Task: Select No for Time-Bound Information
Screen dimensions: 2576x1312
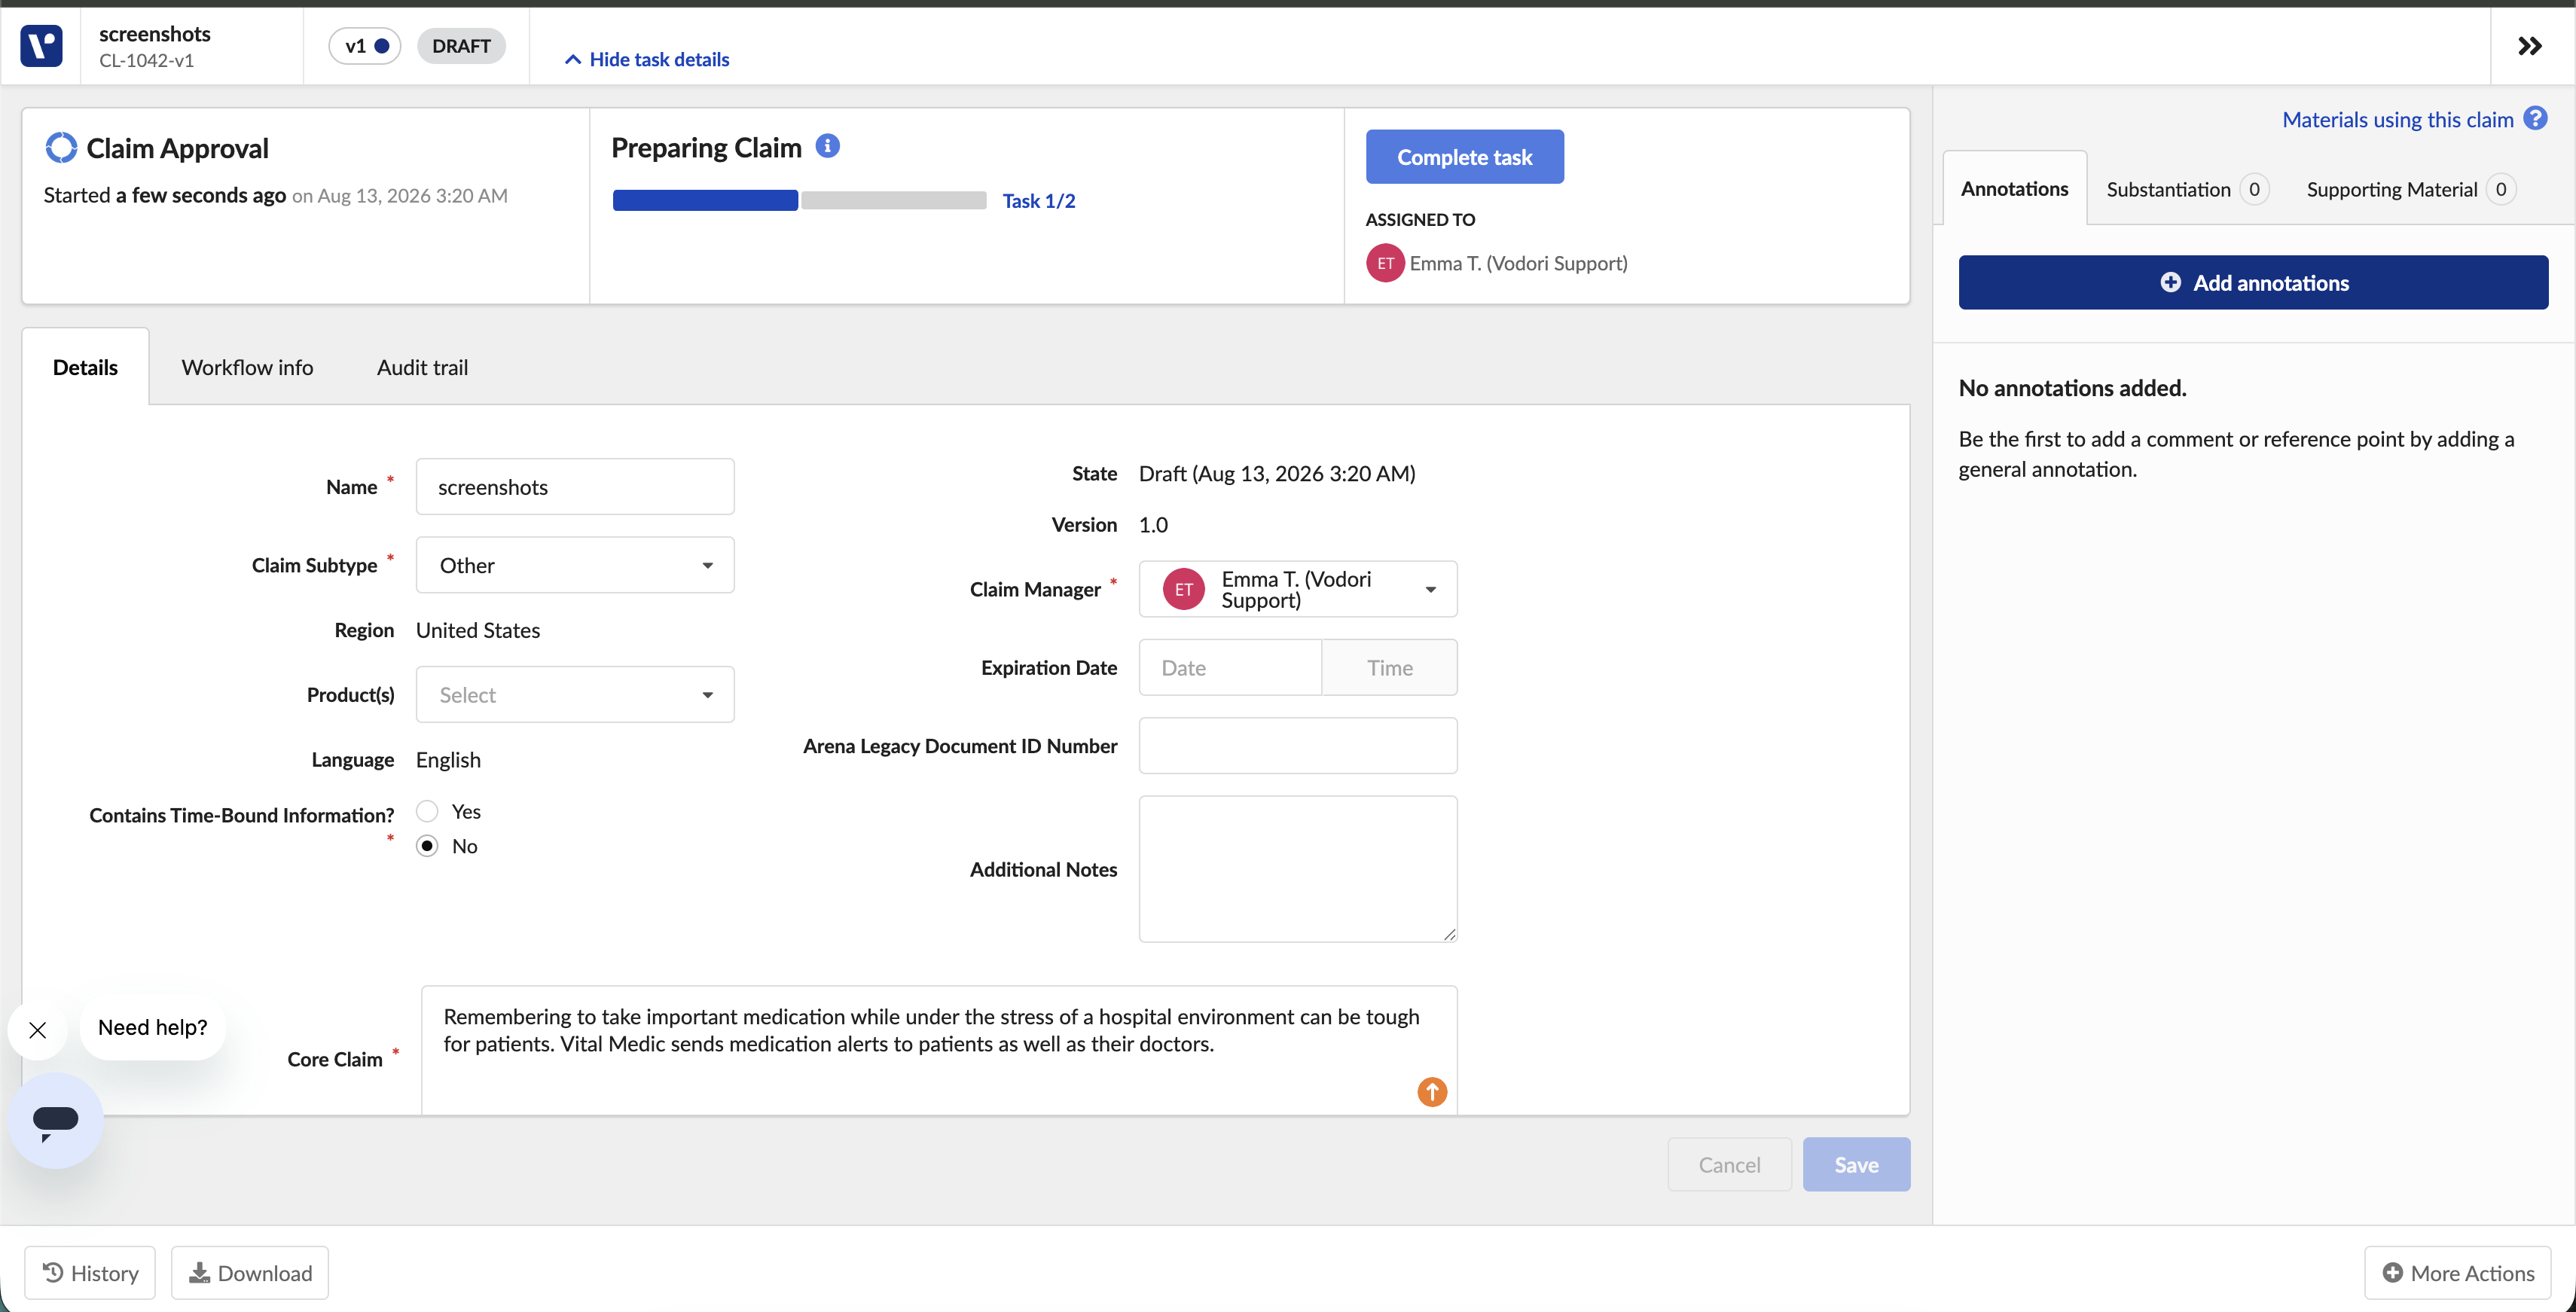Action: pos(427,846)
